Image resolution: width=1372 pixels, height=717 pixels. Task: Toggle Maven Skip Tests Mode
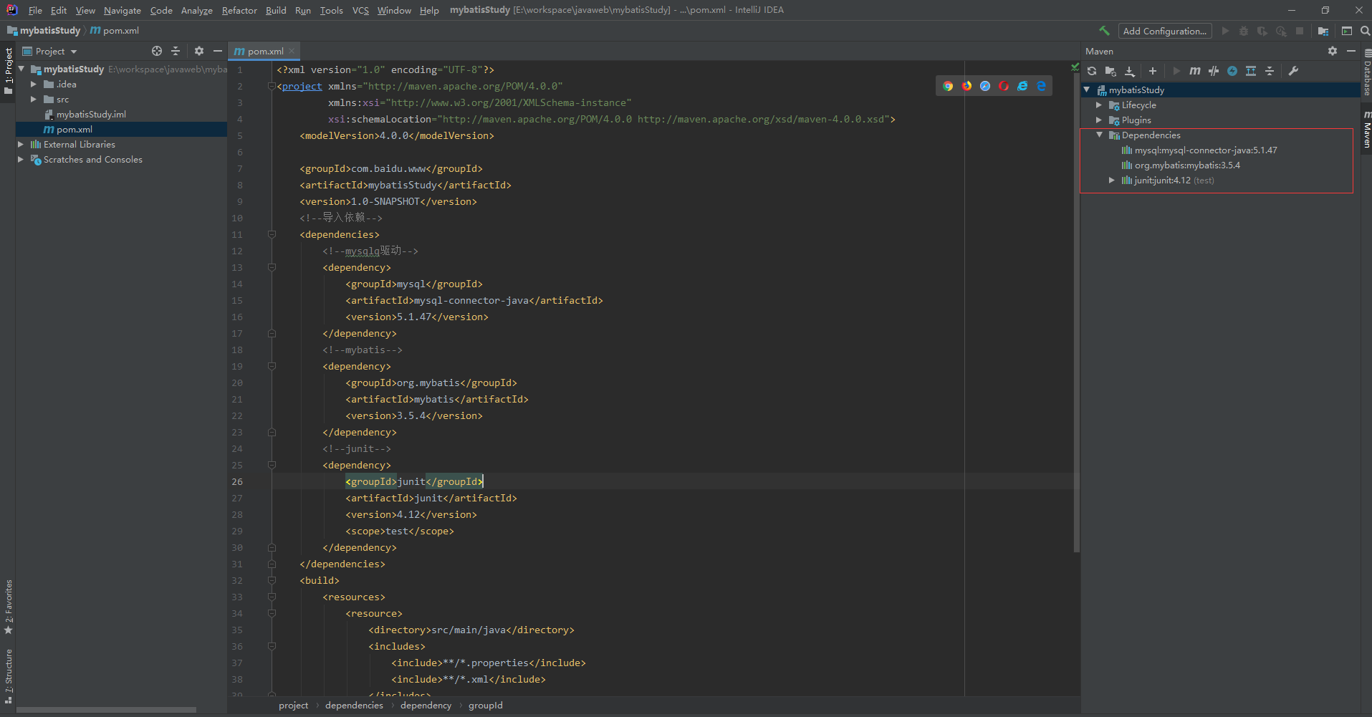pyautogui.click(x=1232, y=71)
